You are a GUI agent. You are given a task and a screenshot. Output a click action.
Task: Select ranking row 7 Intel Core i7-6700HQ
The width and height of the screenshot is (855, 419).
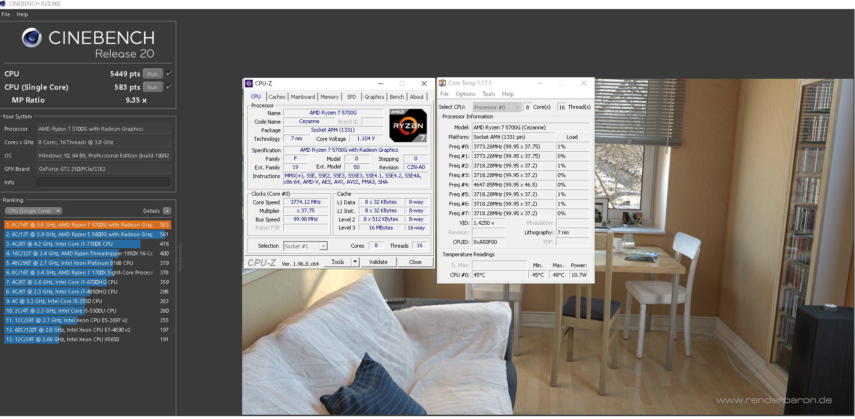87,282
